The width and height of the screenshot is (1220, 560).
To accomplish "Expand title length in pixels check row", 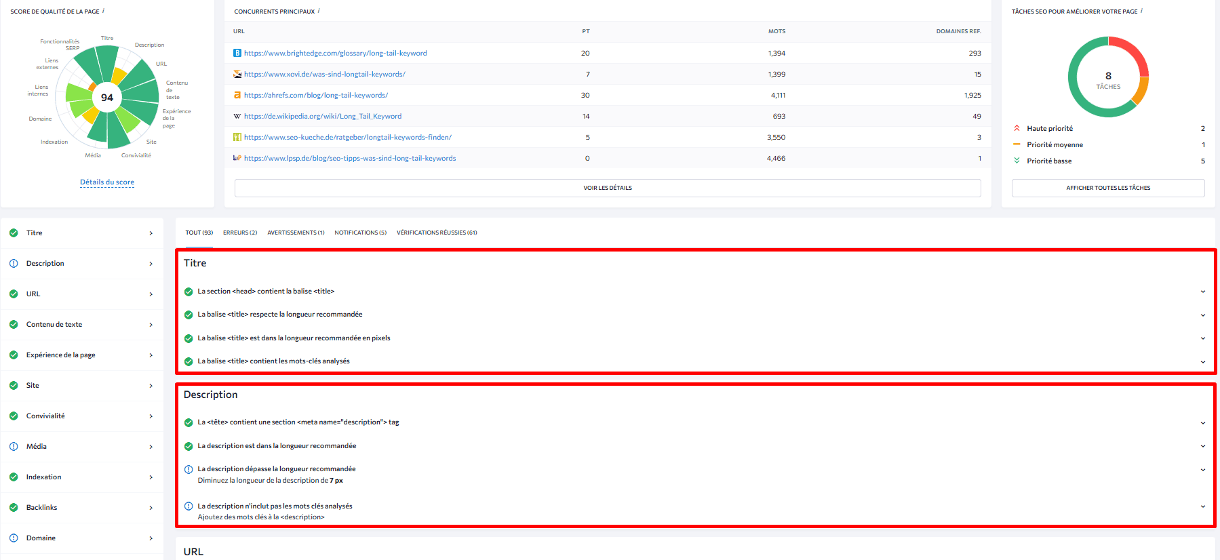I will click(1202, 338).
